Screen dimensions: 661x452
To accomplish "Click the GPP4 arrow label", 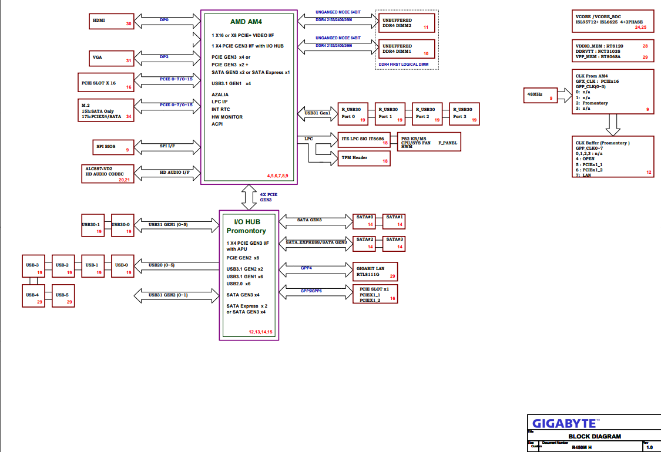I will click(x=306, y=268).
